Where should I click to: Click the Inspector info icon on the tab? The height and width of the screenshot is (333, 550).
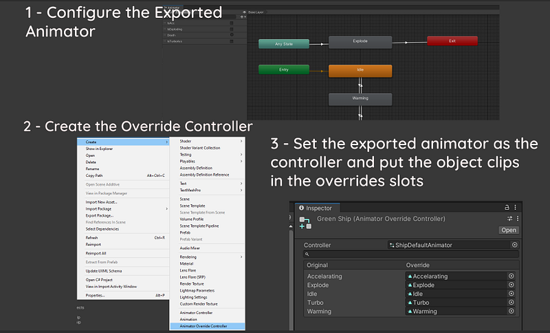[301, 208]
